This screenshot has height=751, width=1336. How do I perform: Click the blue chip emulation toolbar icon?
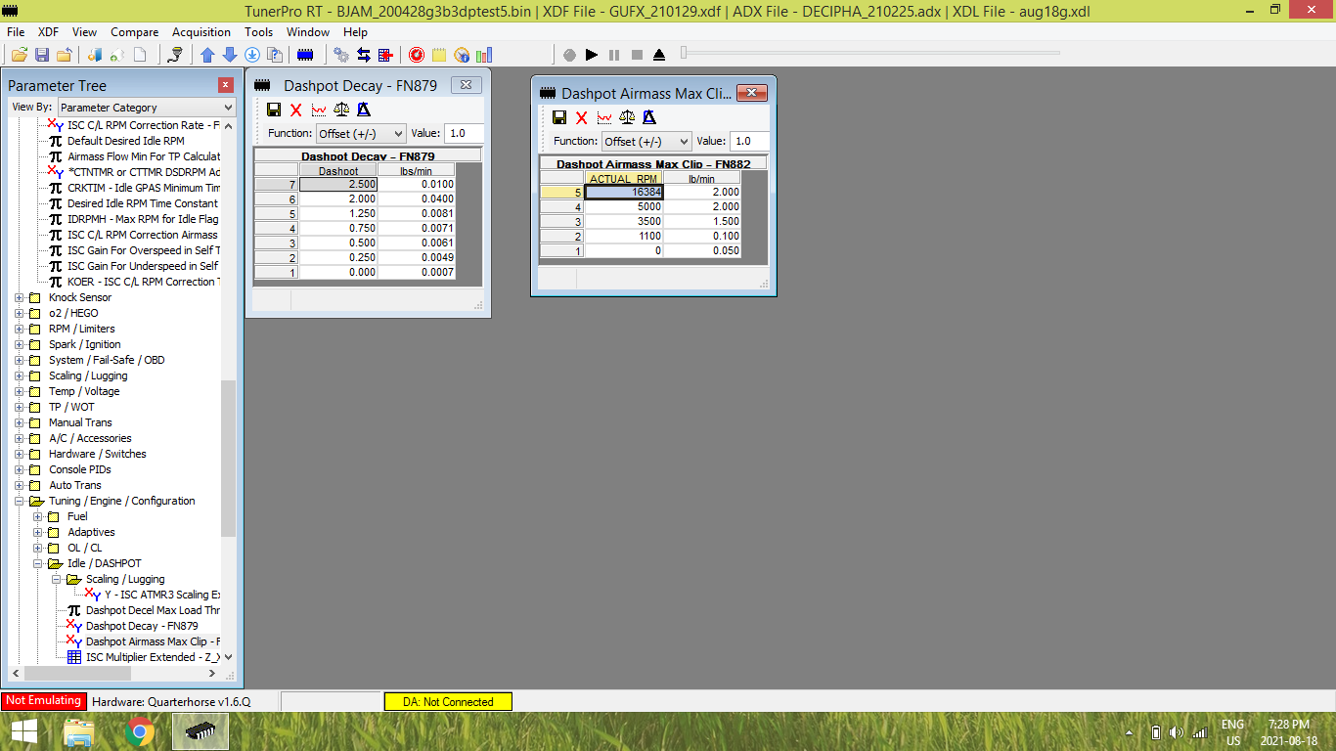point(305,55)
